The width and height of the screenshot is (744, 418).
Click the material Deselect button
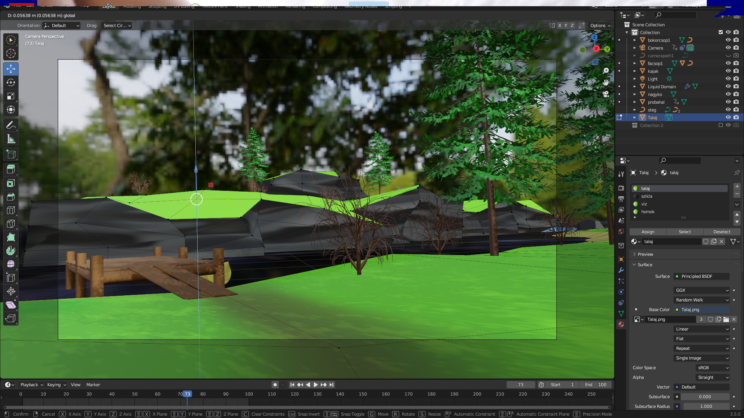coord(722,232)
